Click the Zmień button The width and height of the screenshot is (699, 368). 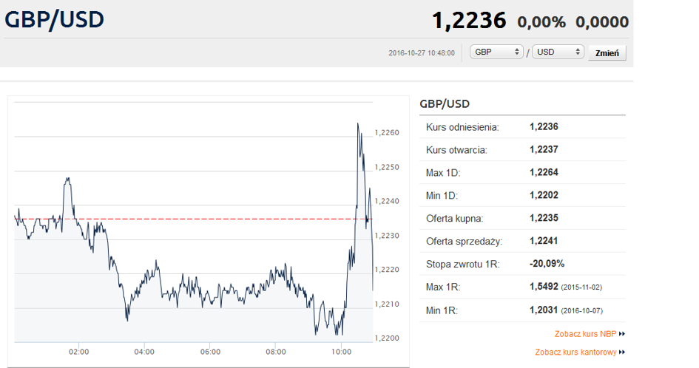point(607,53)
